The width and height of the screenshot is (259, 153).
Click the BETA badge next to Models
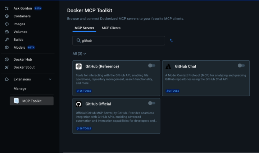[31, 48]
